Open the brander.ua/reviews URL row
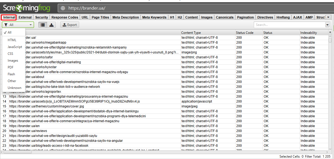Image resolution: width=334 pixels, height=159 pixels. [x=28, y=131]
